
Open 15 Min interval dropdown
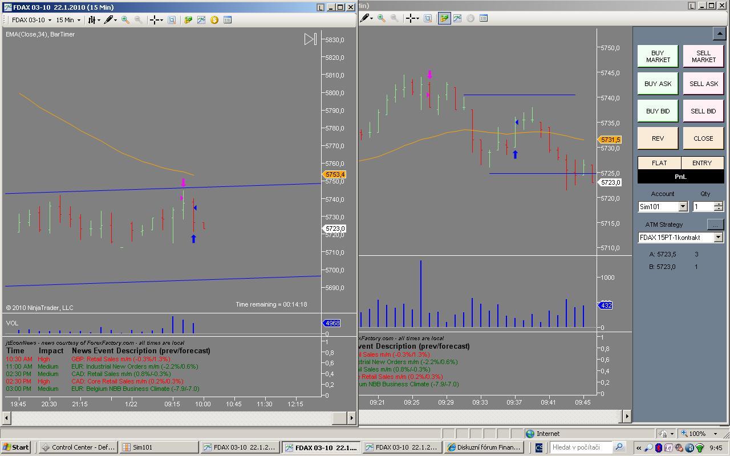[x=68, y=20]
